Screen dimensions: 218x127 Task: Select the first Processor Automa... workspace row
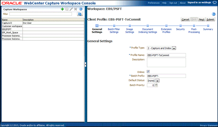coord(43,36)
